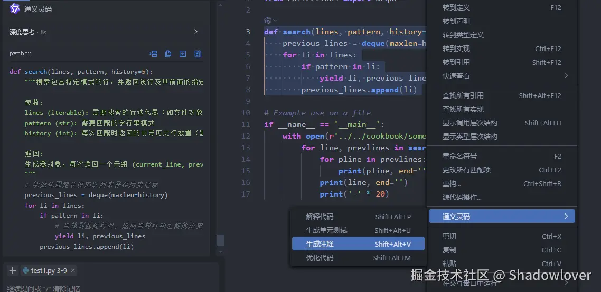601x292 pixels.
Task: Click the scrollbar down arrow of chat panel
Action: pyautogui.click(x=220, y=252)
